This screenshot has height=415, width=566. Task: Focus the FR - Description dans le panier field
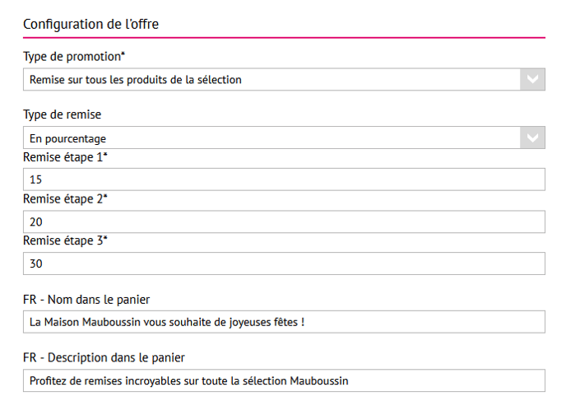[284, 380]
